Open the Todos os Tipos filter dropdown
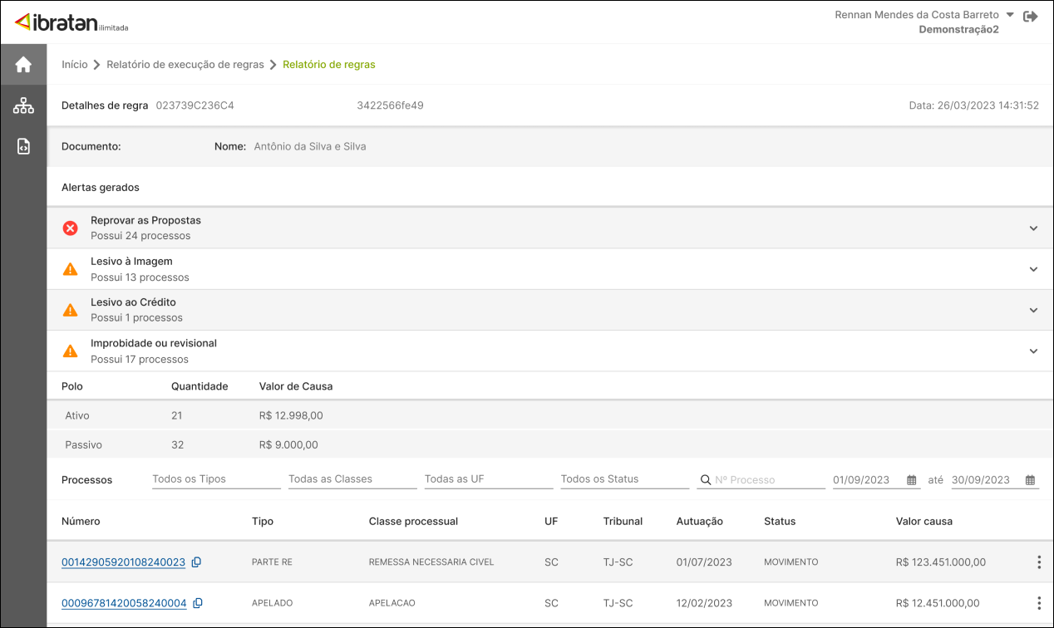1054x628 pixels. click(216, 479)
